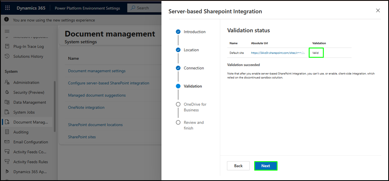Select the Review and finish step circle
Screen dimensions: 389x181
[178, 123]
